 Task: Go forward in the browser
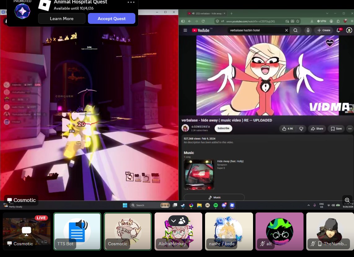click(x=196, y=21)
